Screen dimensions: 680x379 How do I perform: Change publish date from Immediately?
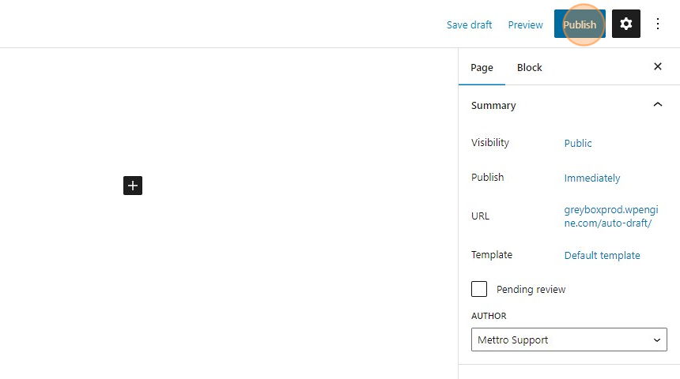(592, 178)
